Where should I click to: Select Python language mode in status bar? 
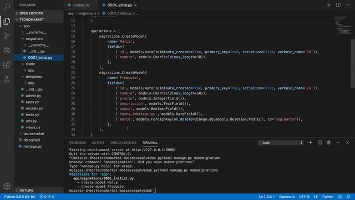[x=328, y=197]
